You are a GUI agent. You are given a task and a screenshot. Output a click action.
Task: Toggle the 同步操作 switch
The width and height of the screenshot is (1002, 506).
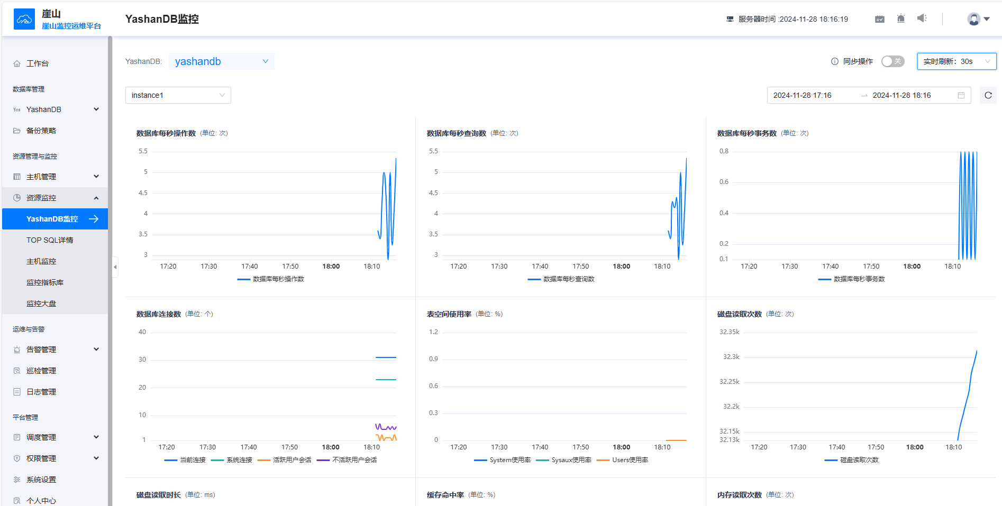(x=892, y=61)
